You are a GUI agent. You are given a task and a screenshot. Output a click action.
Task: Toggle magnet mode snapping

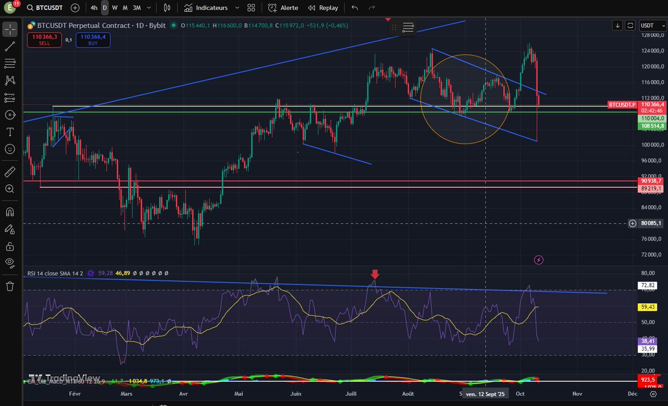pos(10,211)
